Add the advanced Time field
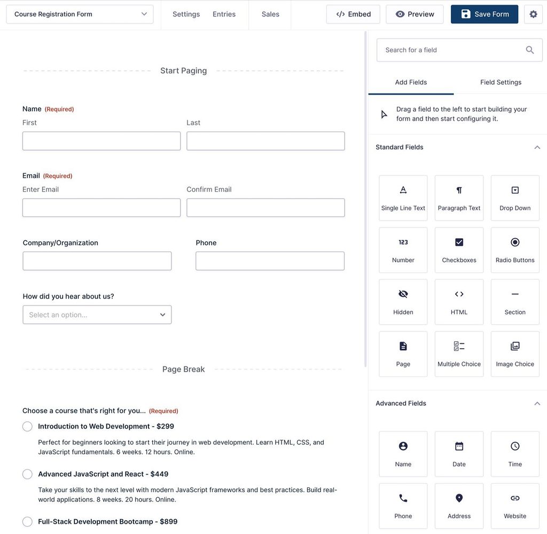The height and width of the screenshot is (534, 547). click(515, 454)
